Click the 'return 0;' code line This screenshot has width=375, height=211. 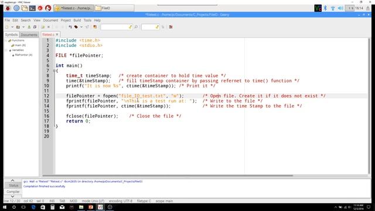click(78, 121)
